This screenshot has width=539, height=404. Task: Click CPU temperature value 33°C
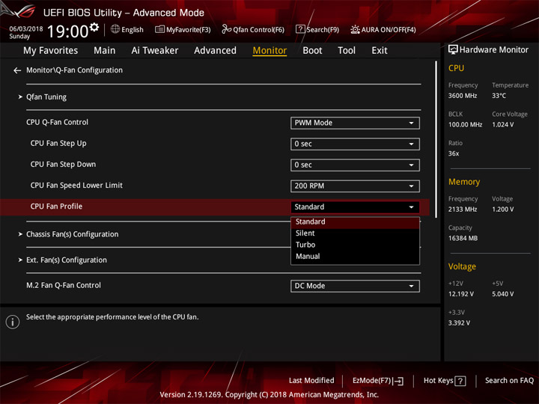click(x=499, y=96)
